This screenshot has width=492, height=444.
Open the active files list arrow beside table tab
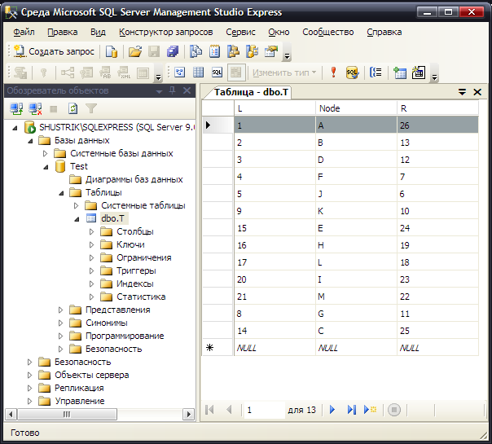click(x=462, y=92)
